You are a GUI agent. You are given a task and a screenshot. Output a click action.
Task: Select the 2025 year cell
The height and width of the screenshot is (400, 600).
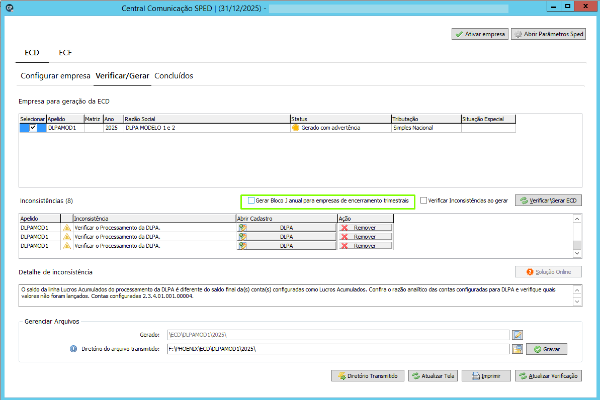pyautogui.click(x=113, y=128)
